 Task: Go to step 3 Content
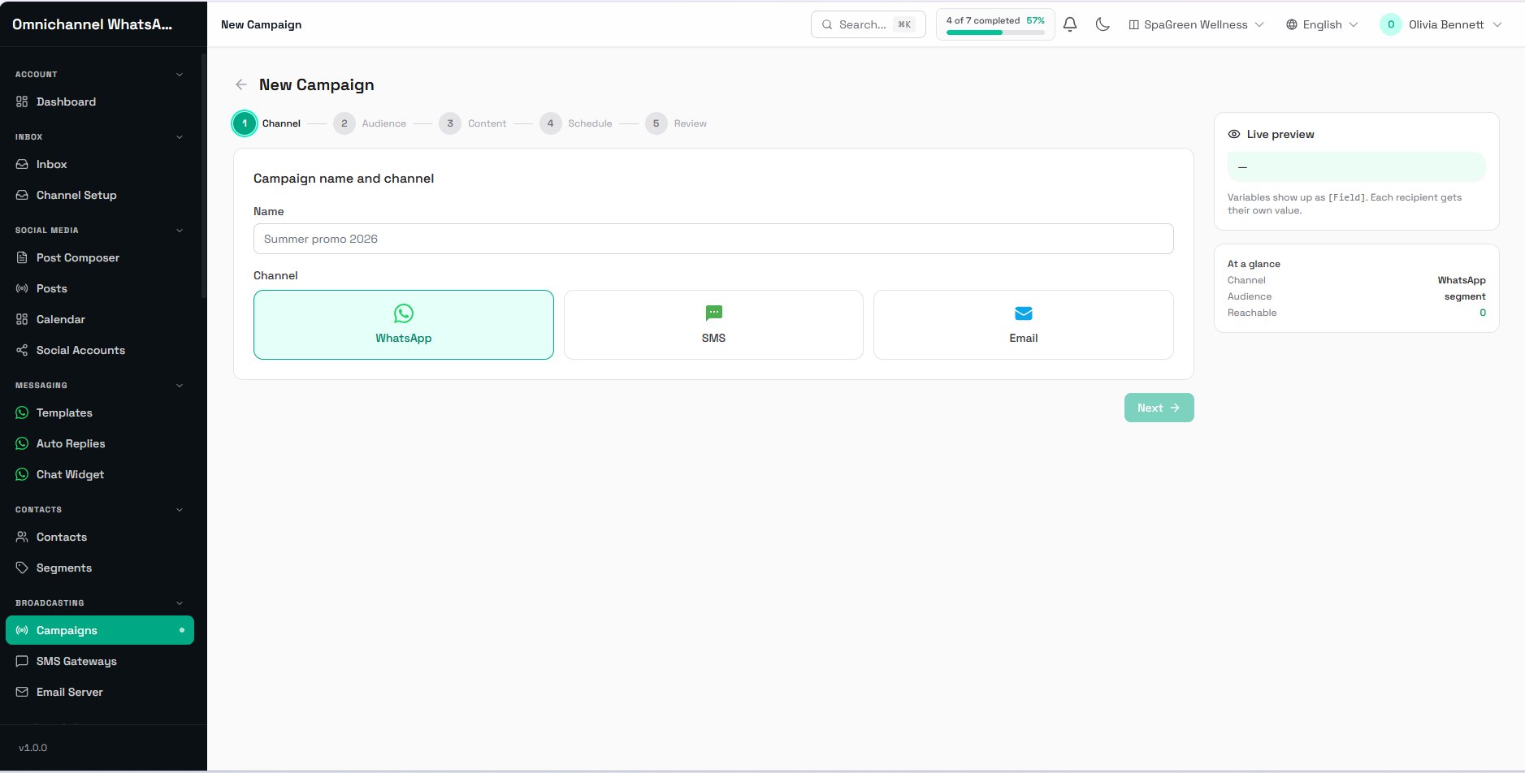tap(474, 123)
